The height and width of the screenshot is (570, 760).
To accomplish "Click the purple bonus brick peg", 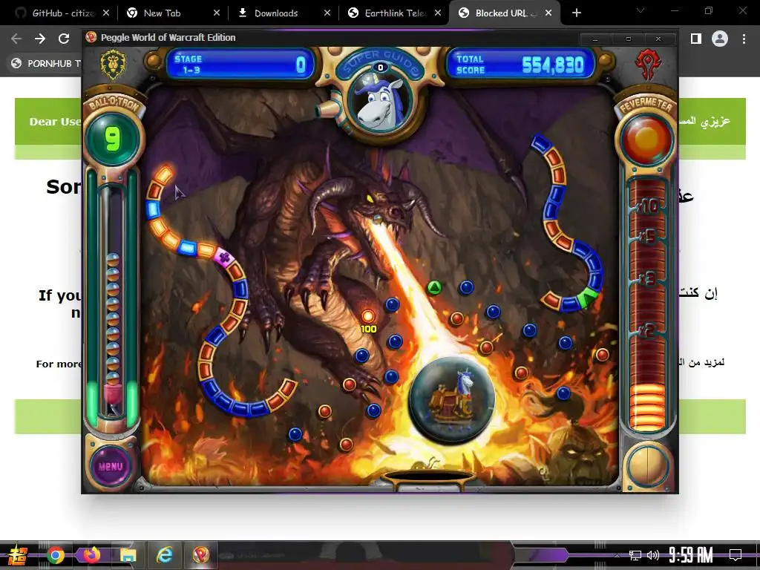I will [x=224, y=257].
